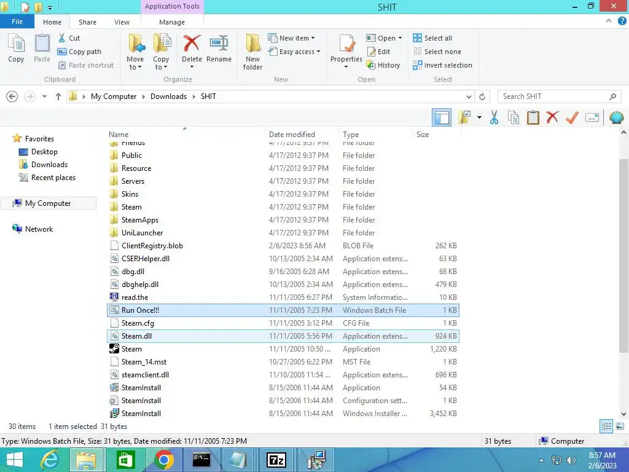Viewport: 629px width, 472px height.
Task: Open the File menu tab
Action: point(17,22)
